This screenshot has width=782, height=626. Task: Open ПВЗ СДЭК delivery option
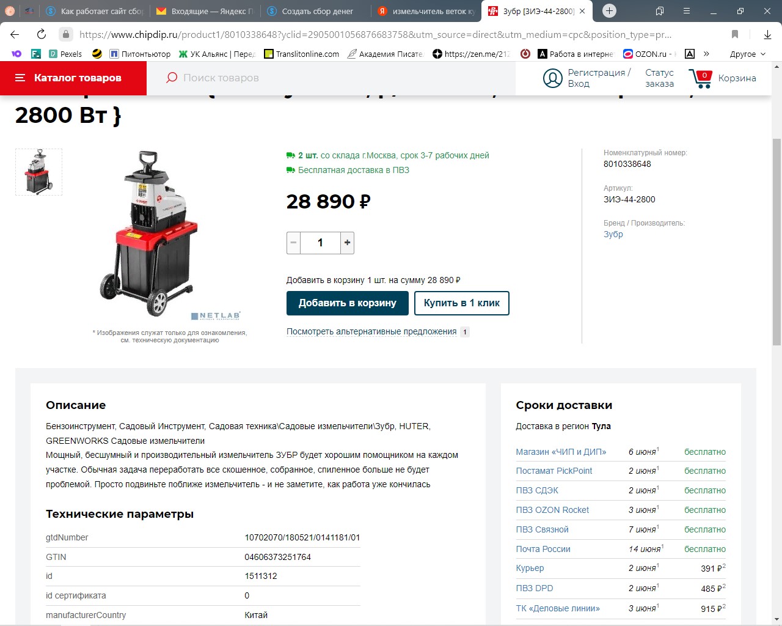[537, 490]
